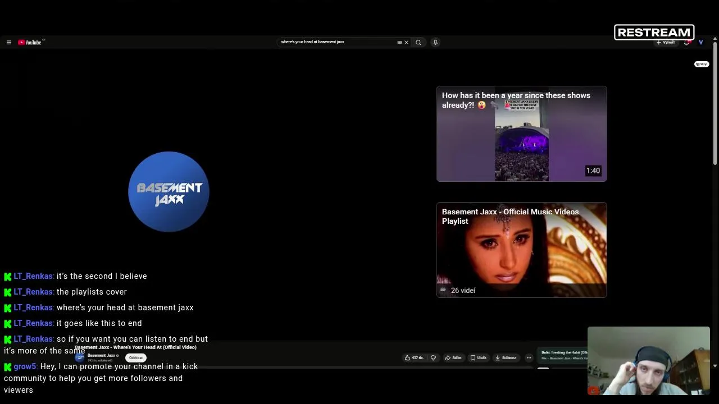Click the Stáhnout download button
This screenshot has width=719, height=404.
click(506, 357)
